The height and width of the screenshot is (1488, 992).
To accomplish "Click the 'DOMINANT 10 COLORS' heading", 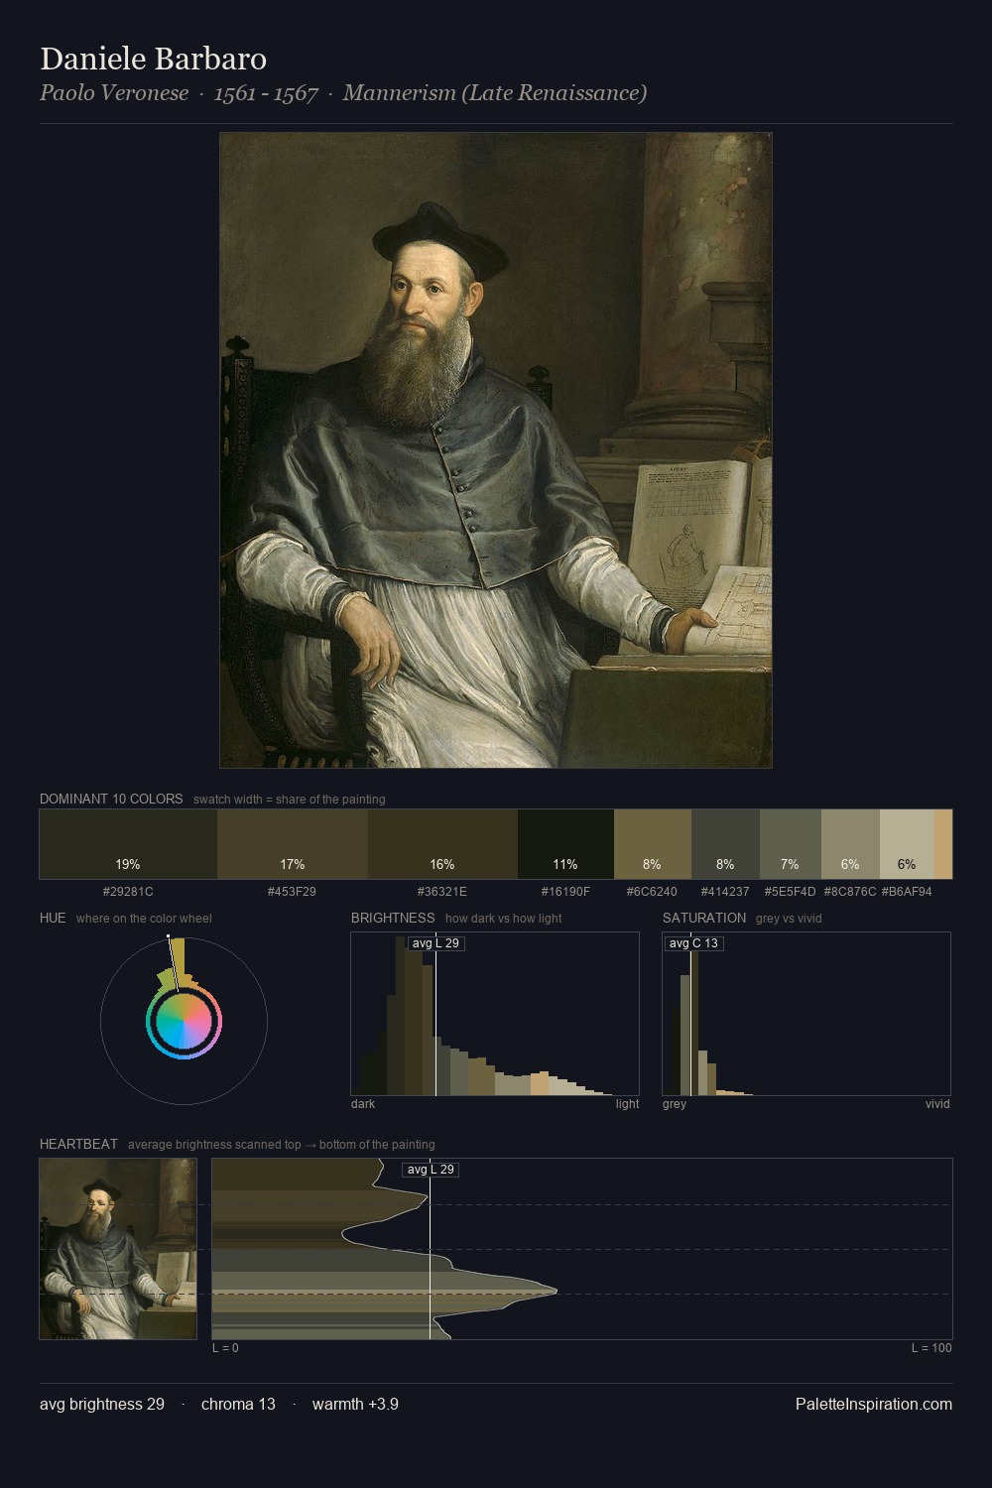I will coord(111,799).
